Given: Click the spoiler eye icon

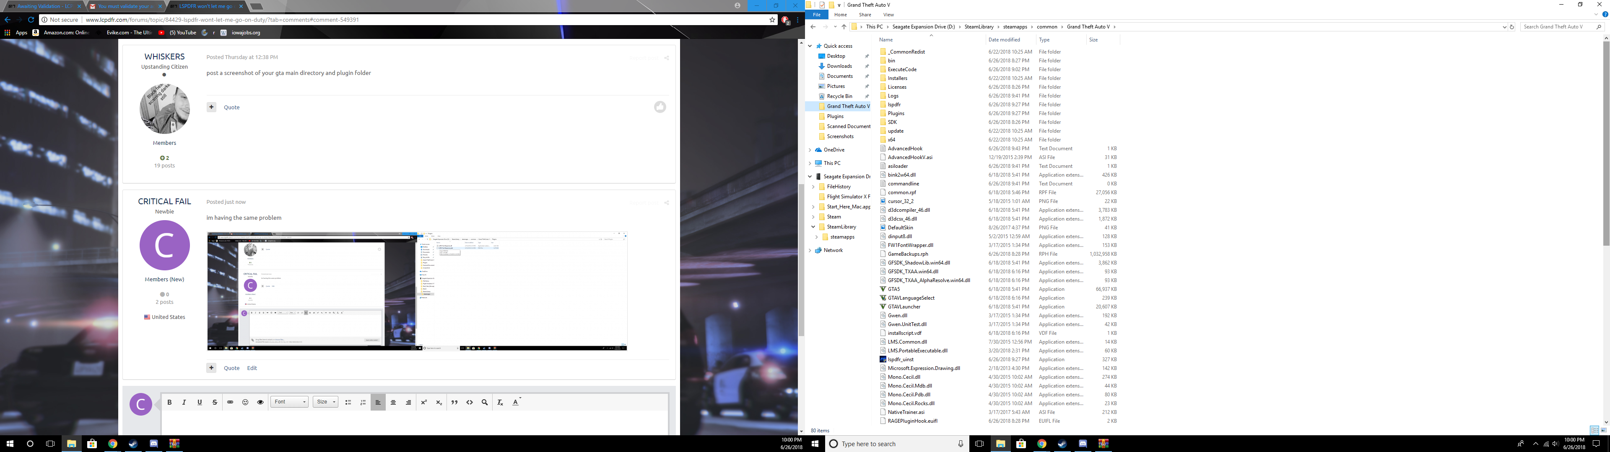Looking at the screenshot, I should tap(261, 402).
